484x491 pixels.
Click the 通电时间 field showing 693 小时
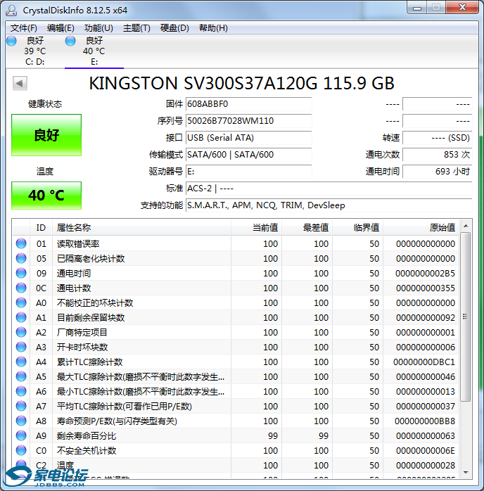pyautogui.click(x=437, y=172)
